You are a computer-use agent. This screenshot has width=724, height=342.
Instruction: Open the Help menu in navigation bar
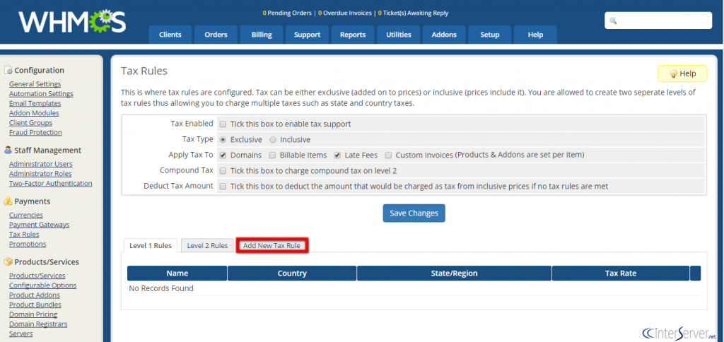pyautogui.click(x=535, y=35)
